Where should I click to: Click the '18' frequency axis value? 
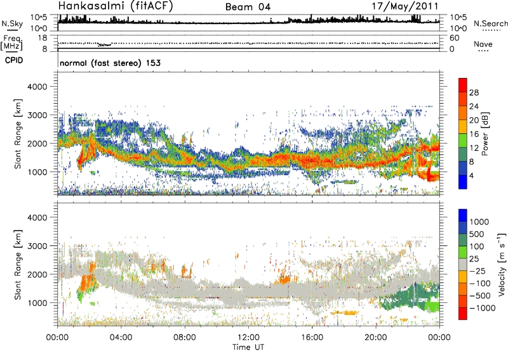42,38
